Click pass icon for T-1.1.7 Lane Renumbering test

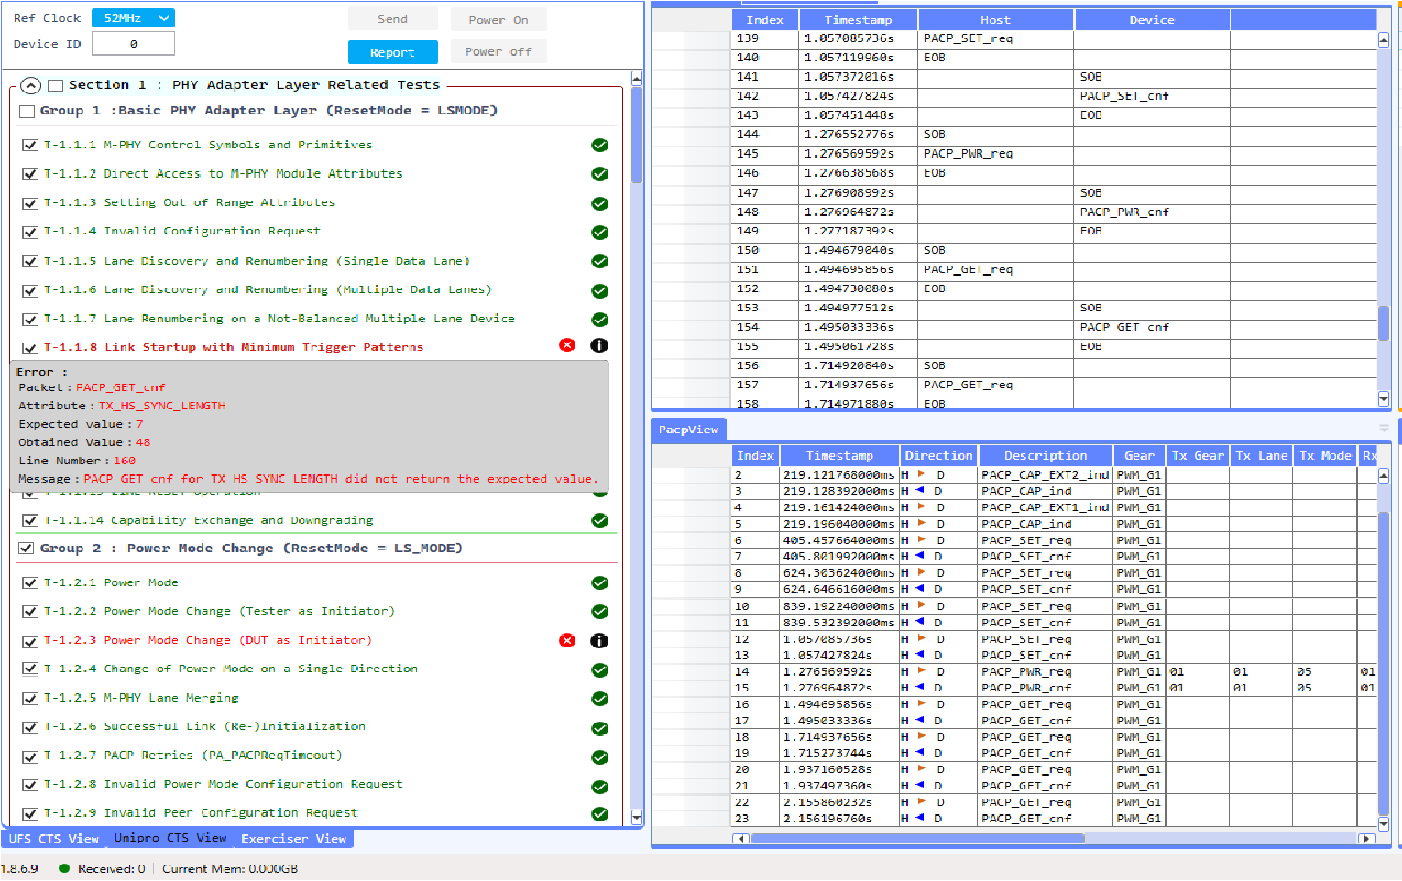click(x=600, y=320)
